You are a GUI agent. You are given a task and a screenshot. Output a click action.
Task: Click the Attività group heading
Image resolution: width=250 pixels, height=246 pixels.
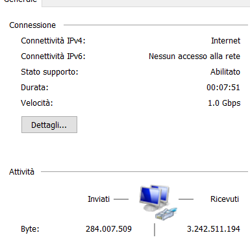(x=21, y=172)
